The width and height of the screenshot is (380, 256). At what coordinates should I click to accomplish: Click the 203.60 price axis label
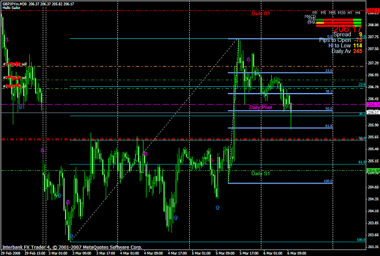pos(373,235)
